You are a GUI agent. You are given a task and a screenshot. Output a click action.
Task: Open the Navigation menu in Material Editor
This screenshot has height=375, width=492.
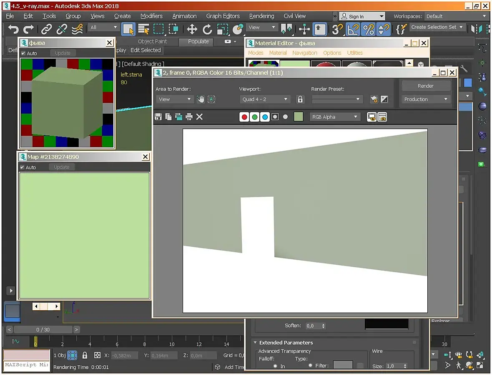click(x=305, y=53)
